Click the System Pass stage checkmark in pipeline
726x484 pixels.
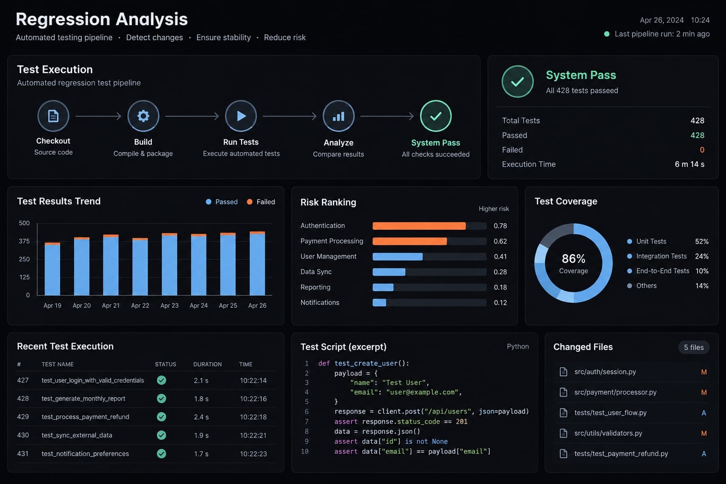436,116
